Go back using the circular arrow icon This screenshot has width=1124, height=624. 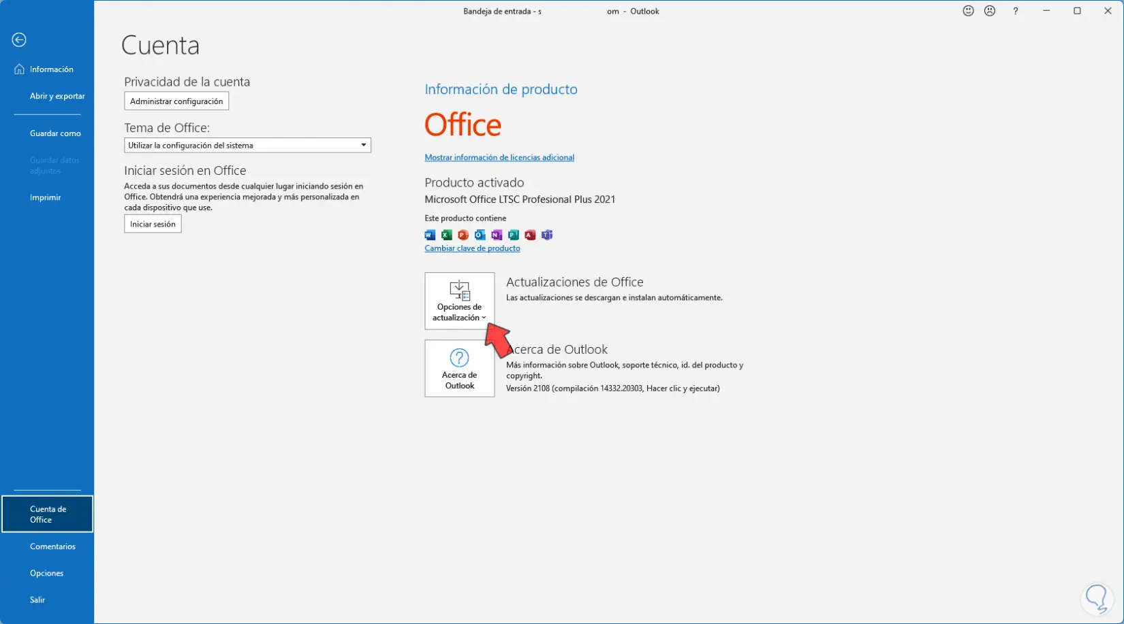point(19,40)
